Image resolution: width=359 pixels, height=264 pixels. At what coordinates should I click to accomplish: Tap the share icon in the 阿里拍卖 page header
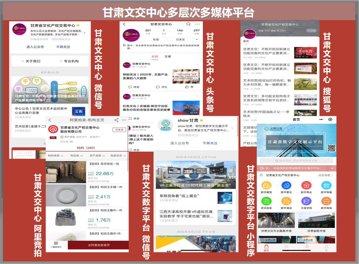[x=116, y=120]
